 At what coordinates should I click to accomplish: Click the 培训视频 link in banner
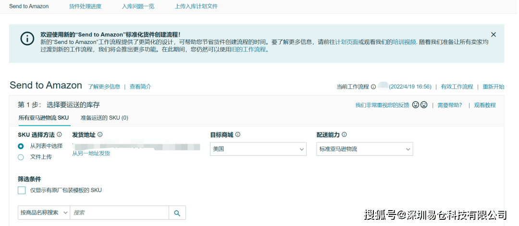pyautogui.click(x=404, y=42)
